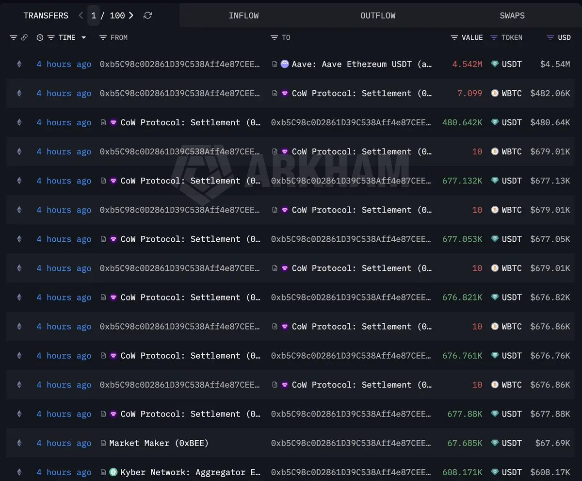Open the TO column filter
This screenshot has height=481, width=582.
click(x=275, y=37)
